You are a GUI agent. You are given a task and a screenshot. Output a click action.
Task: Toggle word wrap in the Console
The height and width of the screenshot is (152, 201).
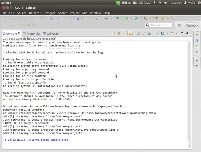138,33
